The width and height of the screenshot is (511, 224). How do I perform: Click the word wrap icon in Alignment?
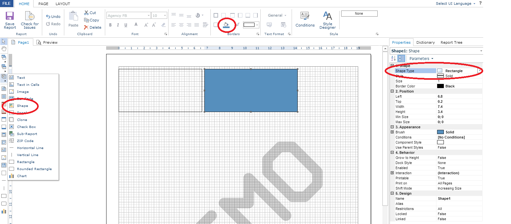point(206,25)
